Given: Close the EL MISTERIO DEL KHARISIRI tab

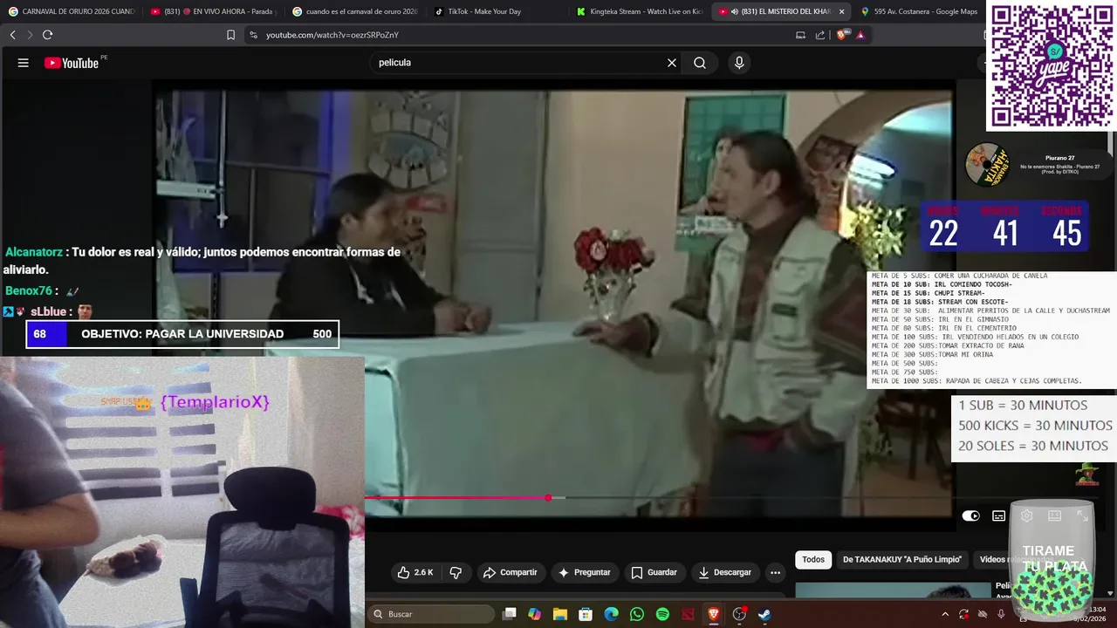Looking at the screenshot, I should pos(841,11).
